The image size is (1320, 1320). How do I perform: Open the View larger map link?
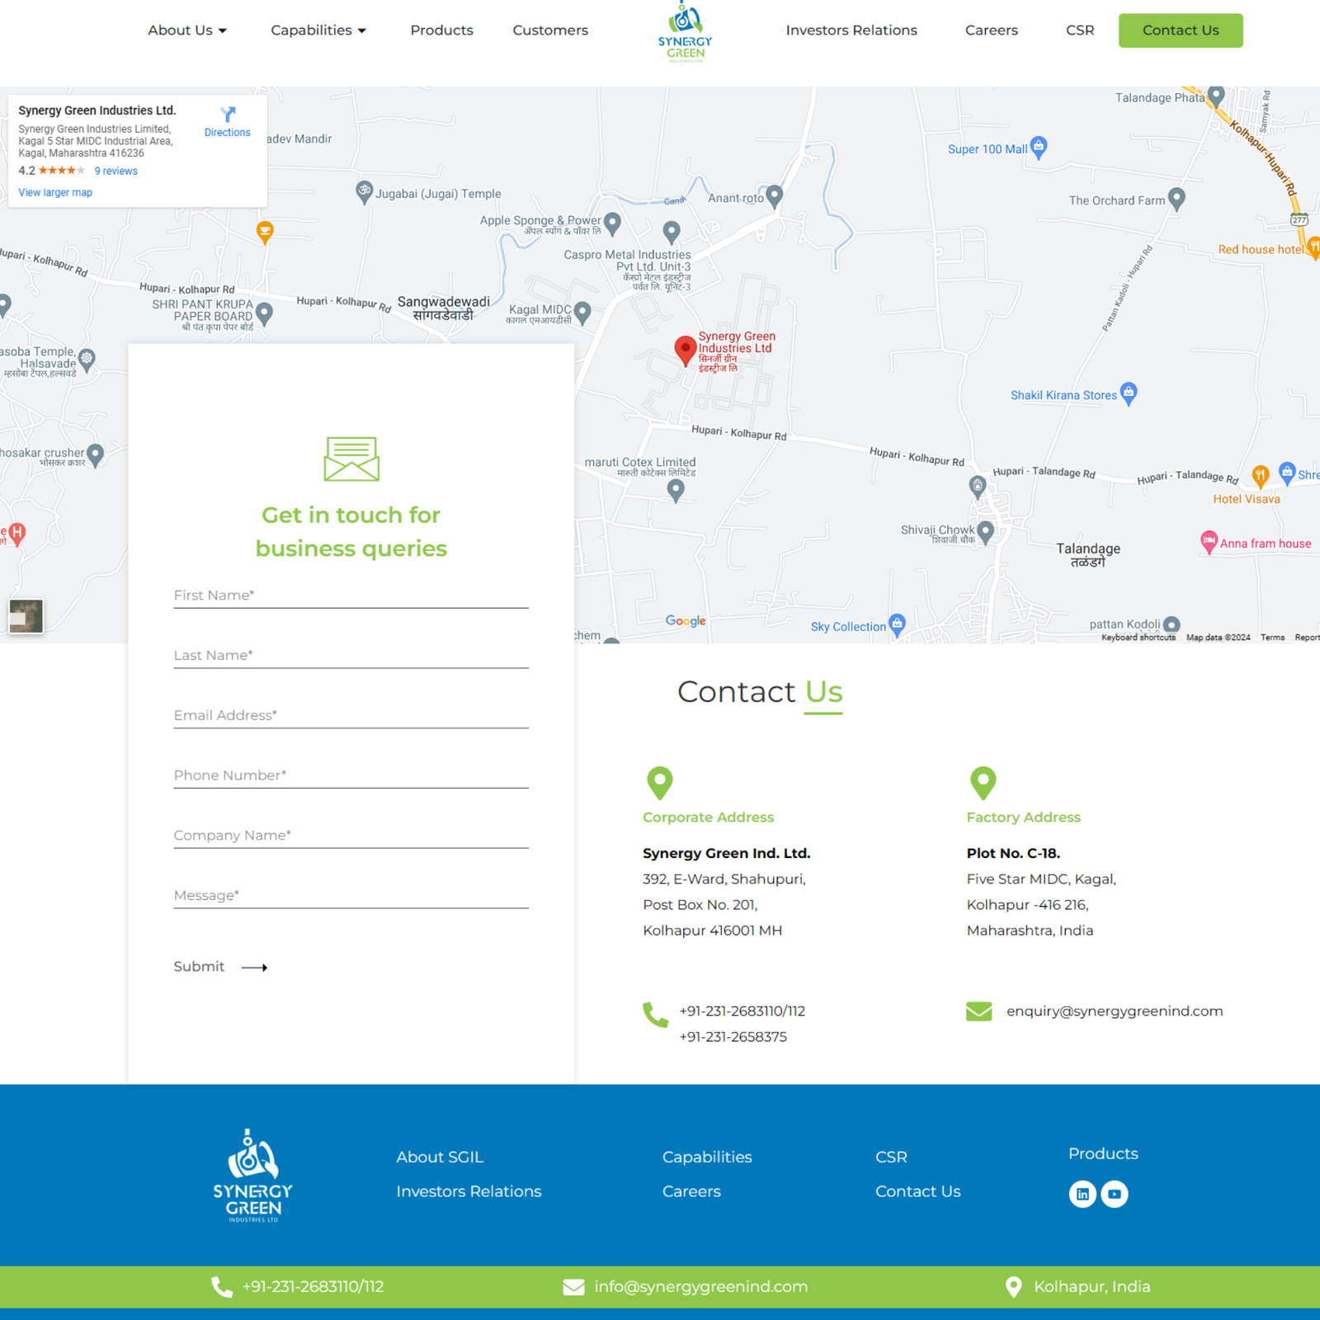pyautogui.click(x=55, y=192)
